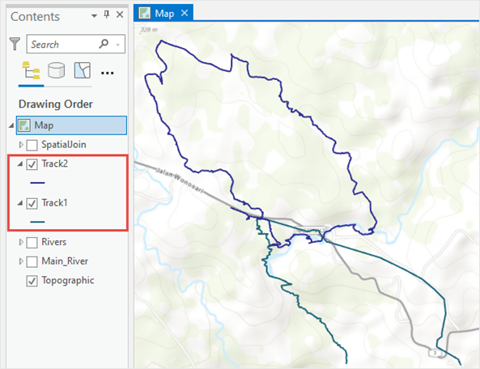Select the Topographic layer name
480x369 pixels.
pyautogui.click(x=68, y=281)
